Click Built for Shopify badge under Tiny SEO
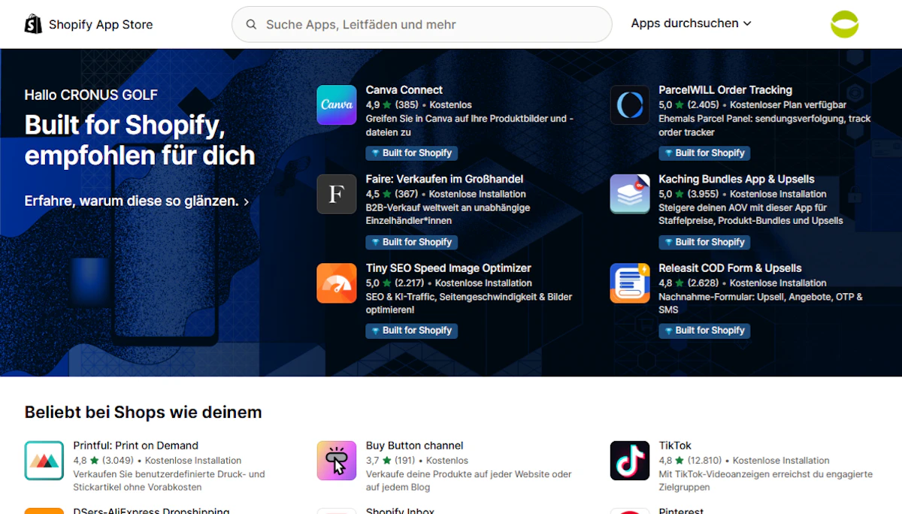Screen dimensions: 902x514 (412, 331)
